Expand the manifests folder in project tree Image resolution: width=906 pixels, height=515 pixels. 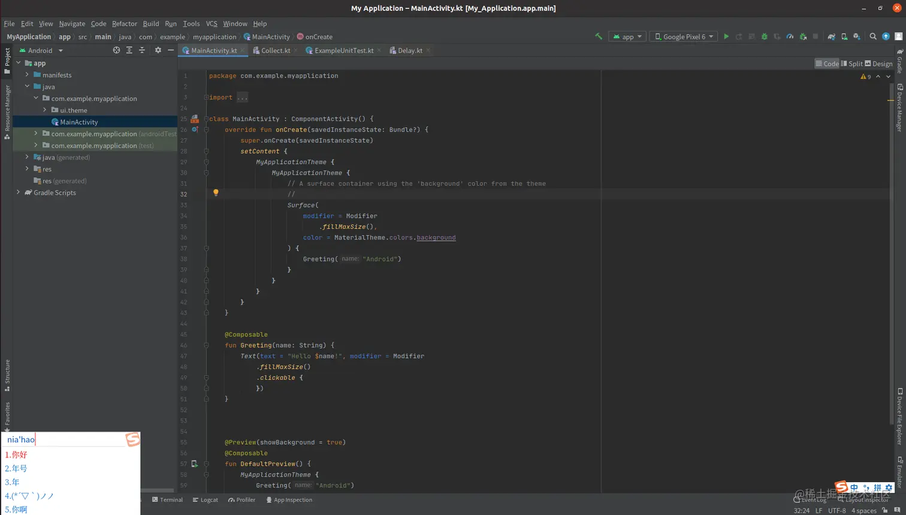point(27,75)
